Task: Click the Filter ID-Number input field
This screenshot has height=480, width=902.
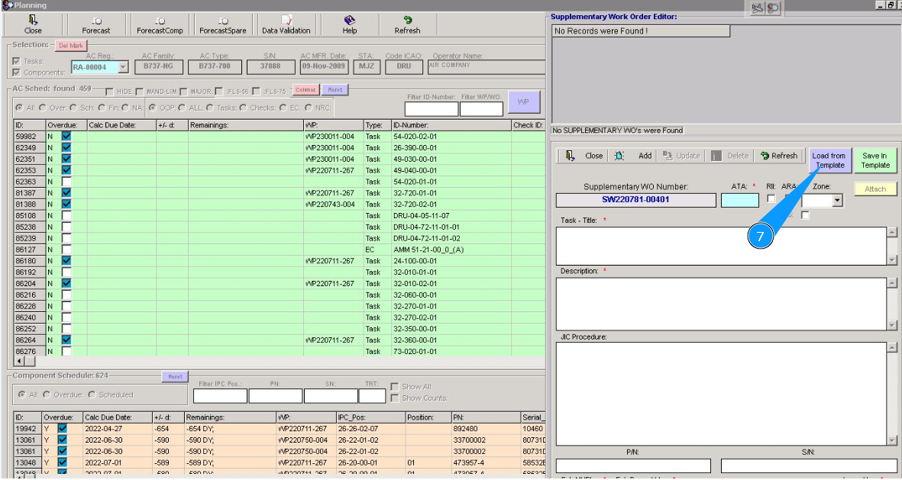Action: click(432, 108)
